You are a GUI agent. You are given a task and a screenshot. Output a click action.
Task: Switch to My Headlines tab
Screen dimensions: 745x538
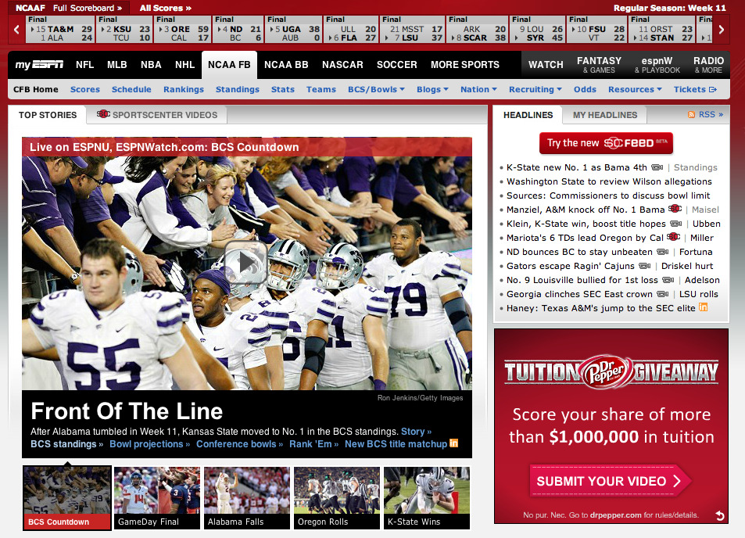(605, 114)
